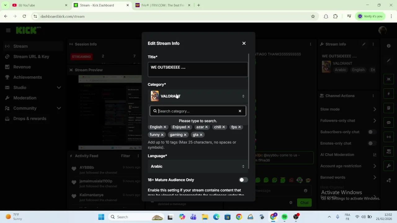Remove the chill tag
Image resolution: width=397 pixels, height=223 pixels.
pos(223,127)
